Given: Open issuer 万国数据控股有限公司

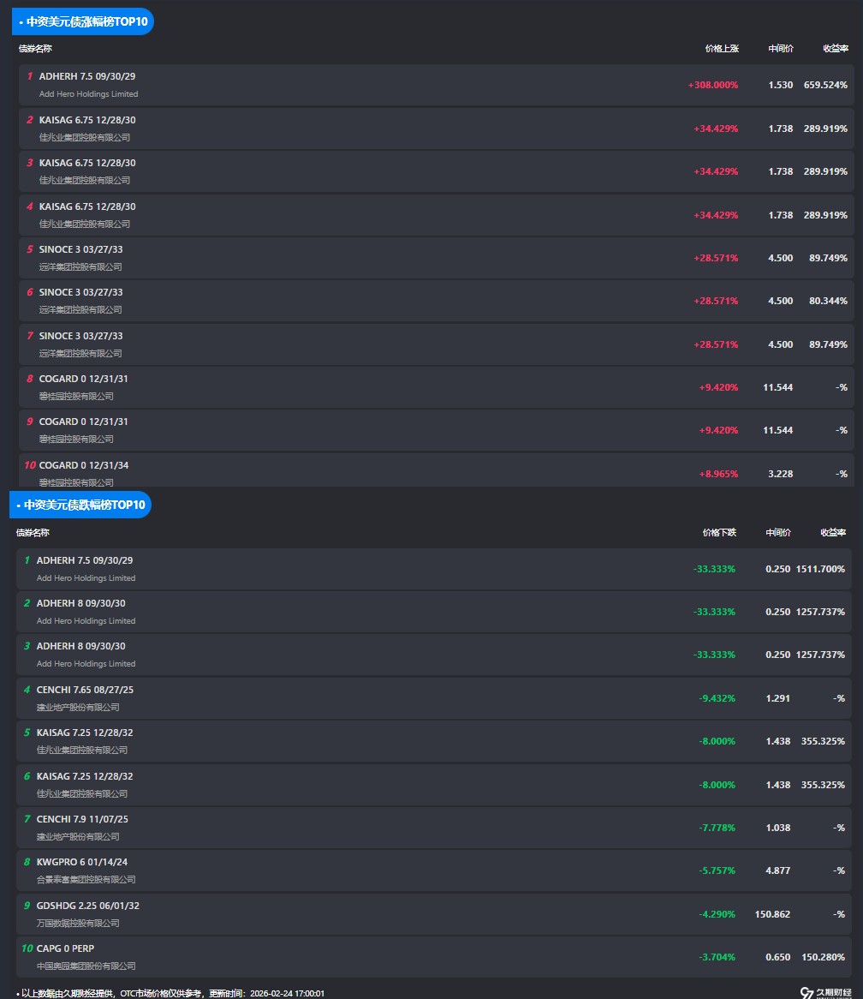Looking at the screenshot, I should coord(78,923).
